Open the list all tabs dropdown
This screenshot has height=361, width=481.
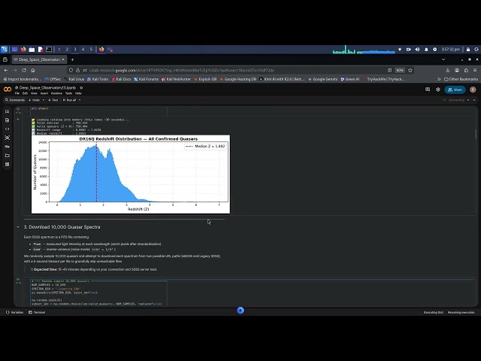point(443,59)
